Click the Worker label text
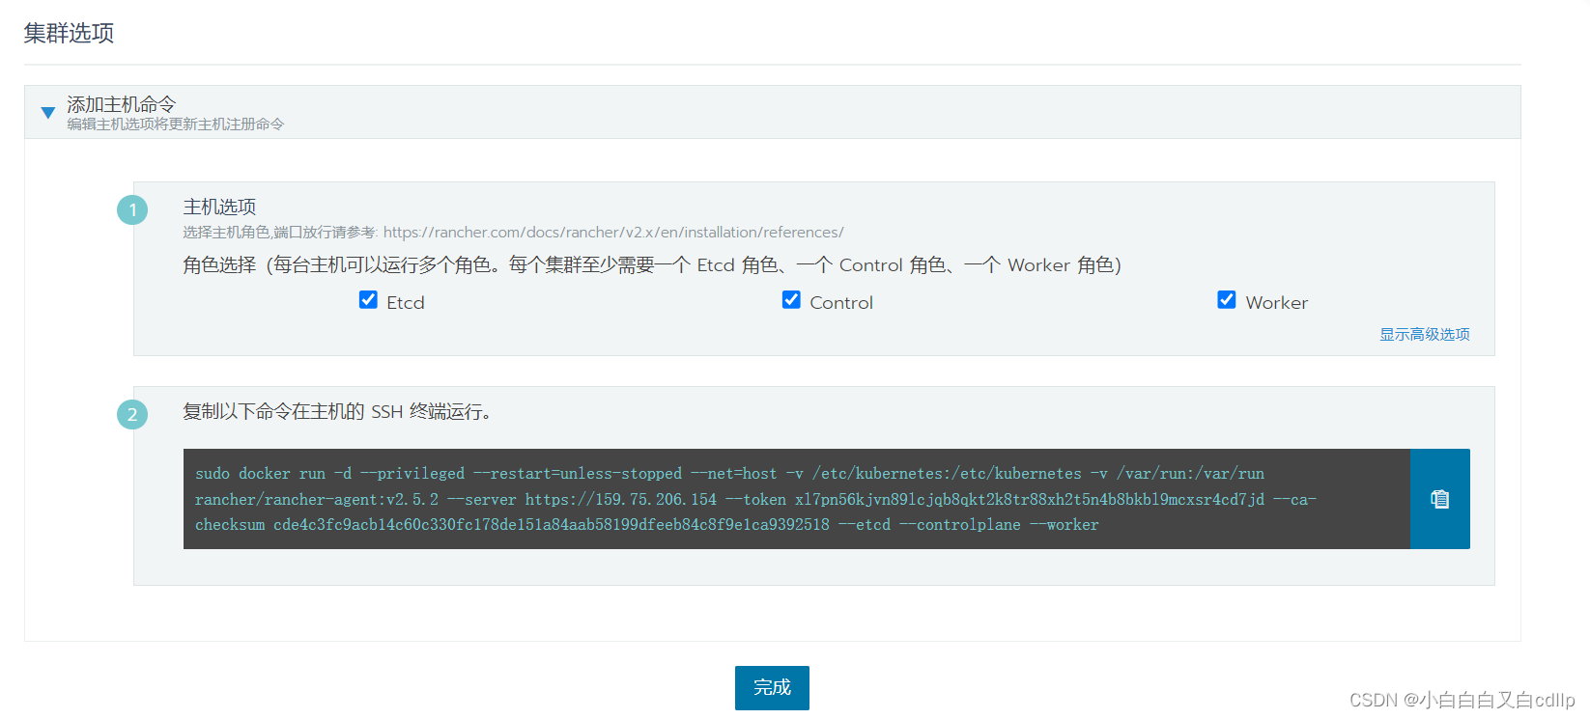The image size is (1590, 719). (x=1277, y=303)
